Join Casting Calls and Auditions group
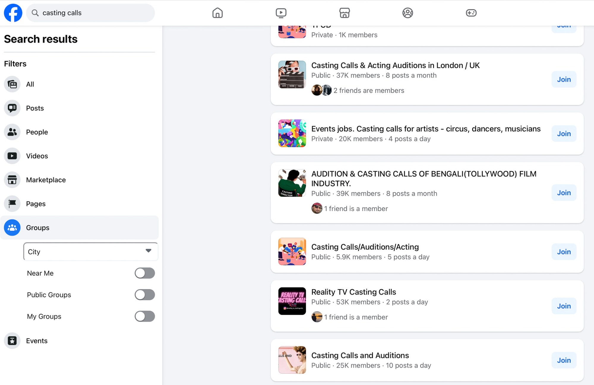 pyautogui.click(x=563, y=360)
